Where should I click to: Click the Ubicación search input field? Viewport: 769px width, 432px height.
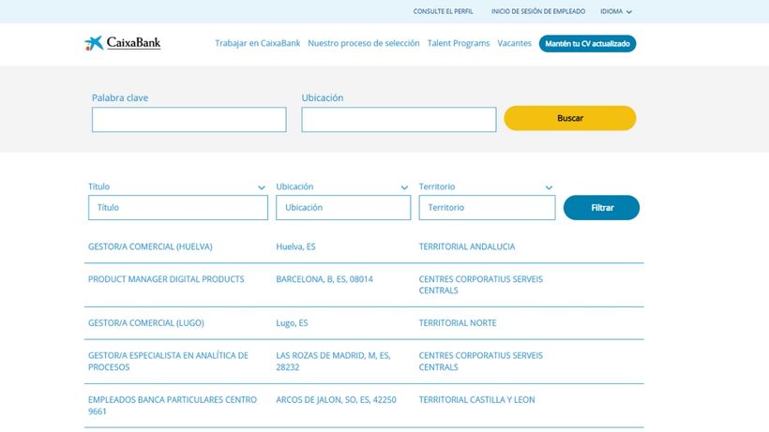tap(399, 120)
